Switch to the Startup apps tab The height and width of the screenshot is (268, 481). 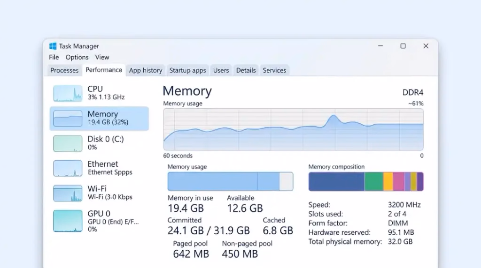pos(187,70)
